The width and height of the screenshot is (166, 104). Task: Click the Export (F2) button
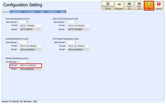(x=139, y=5)
